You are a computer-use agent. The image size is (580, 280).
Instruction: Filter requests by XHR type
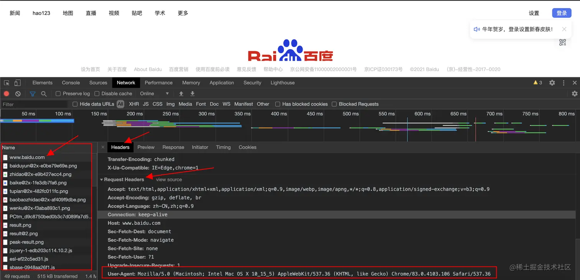[134, 104]
